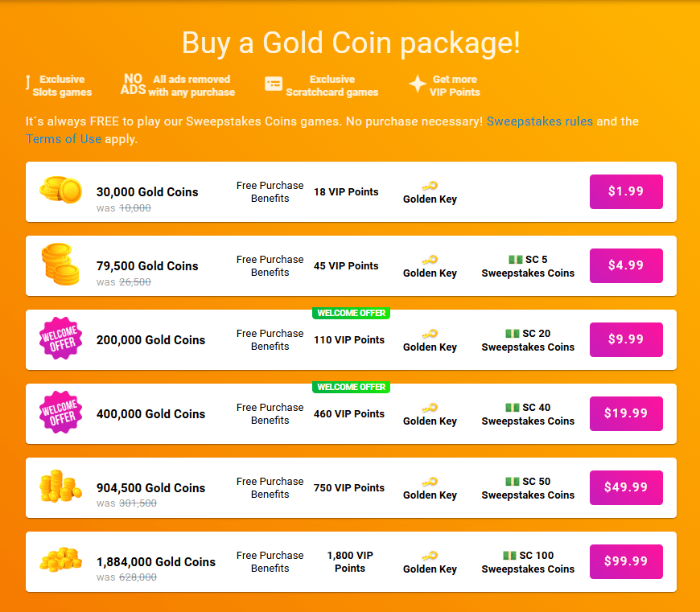
Task: Purchase the $4.99 package
Action: tap(626, 265)
